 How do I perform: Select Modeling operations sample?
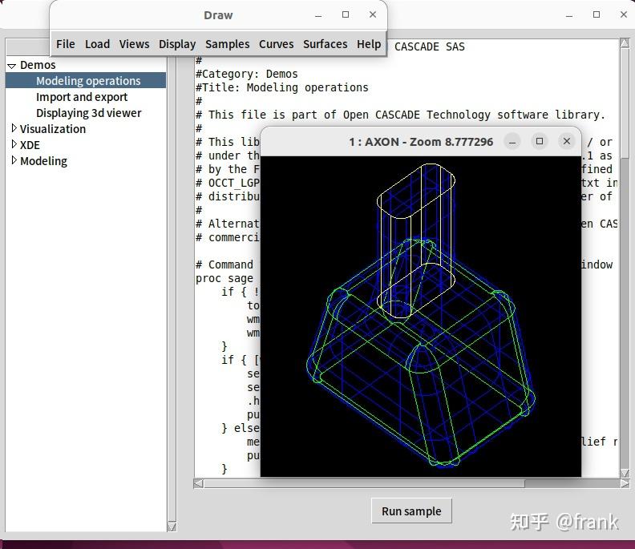tap(88, 81)
